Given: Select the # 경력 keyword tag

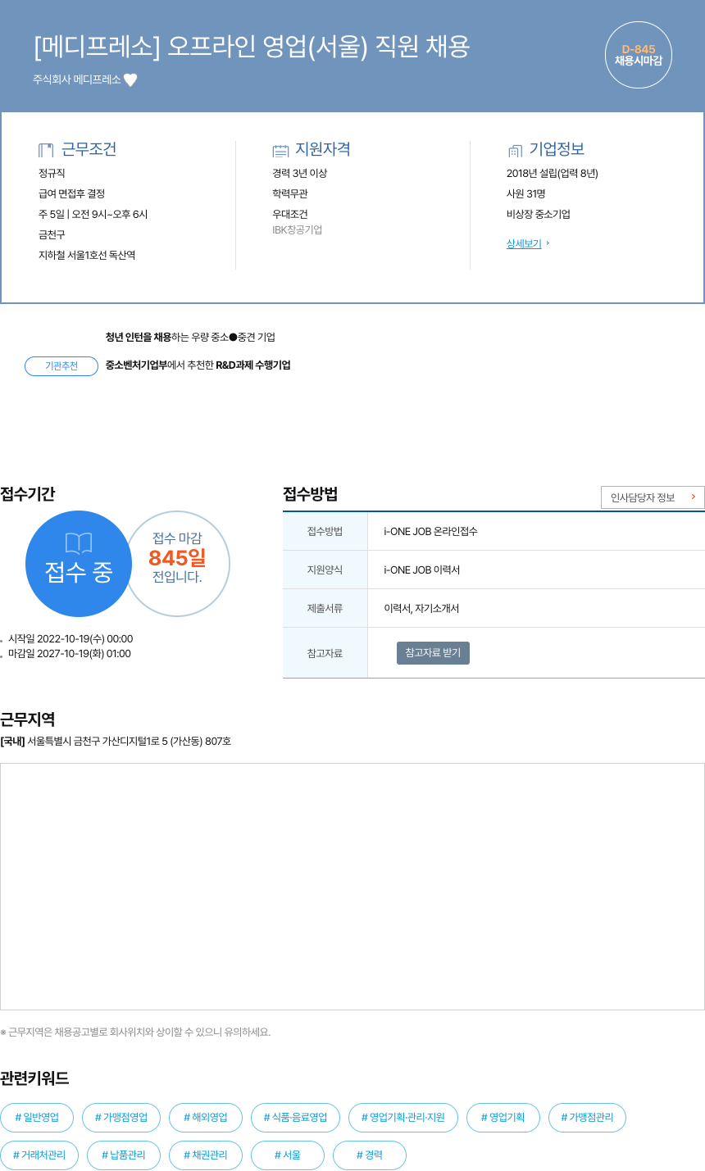Looking at the screenshot, I should [x=370, y=1155].
